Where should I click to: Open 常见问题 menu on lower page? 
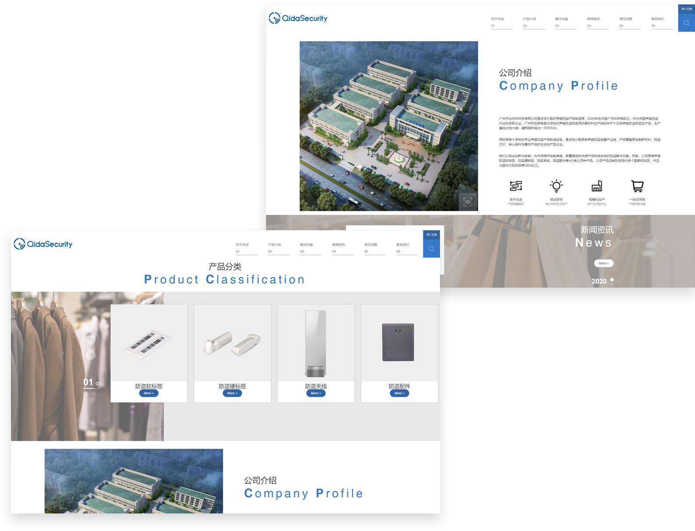point(374,248)
